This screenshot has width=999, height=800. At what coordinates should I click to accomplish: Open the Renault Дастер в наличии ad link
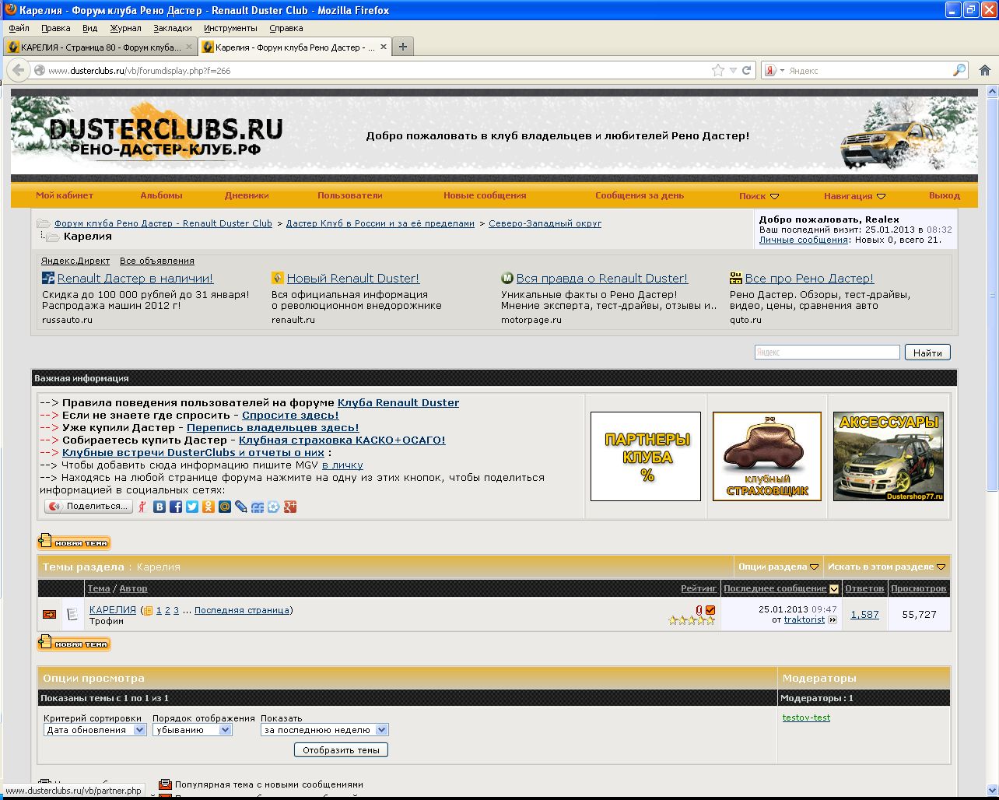point(135,278)
